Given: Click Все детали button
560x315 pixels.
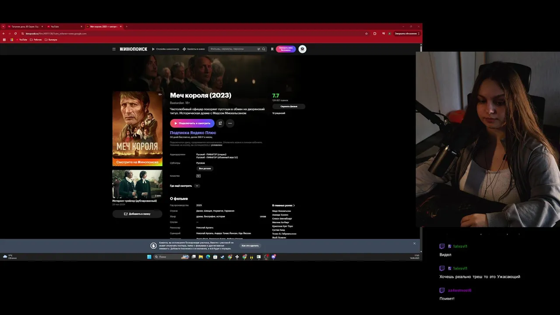Looking at the screenshot, I should (205, 168).
